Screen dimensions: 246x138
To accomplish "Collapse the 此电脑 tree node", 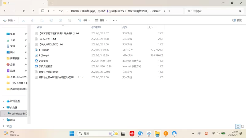I will (x=3, y=108).
